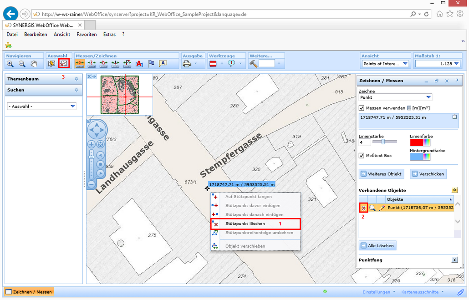Open the Extras menu
Screen dimensions: 469x300
pyautogui.click(x=109, y=35)
